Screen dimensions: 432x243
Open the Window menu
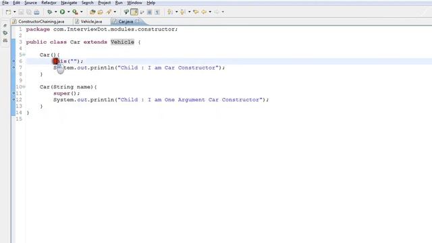click(134, 3)
